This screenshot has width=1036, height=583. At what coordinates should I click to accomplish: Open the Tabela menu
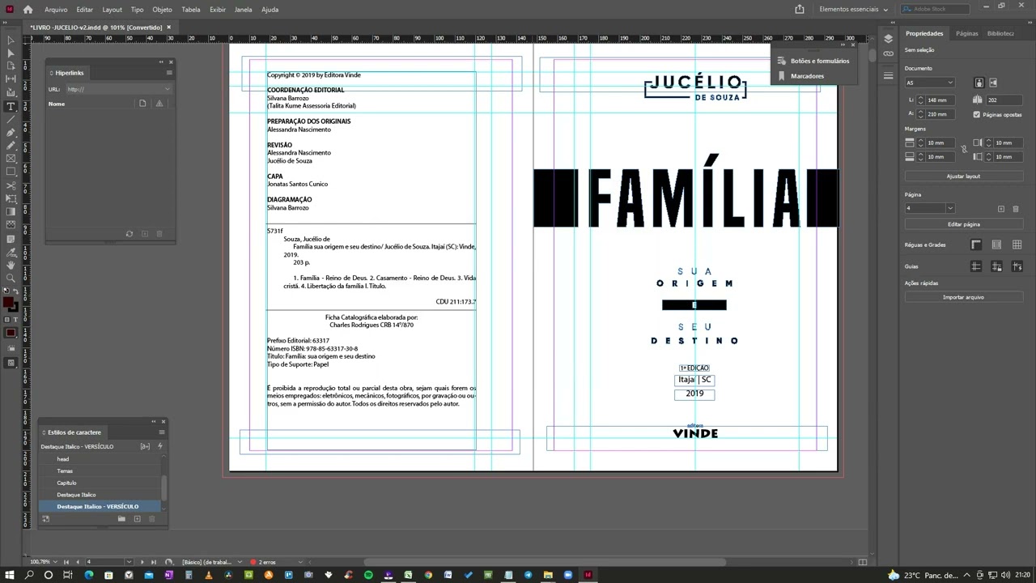click(x=191, y=10)
